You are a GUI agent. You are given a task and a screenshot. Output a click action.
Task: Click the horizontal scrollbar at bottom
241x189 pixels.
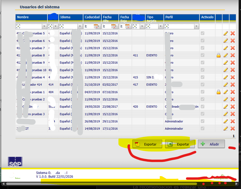[102, 184]
